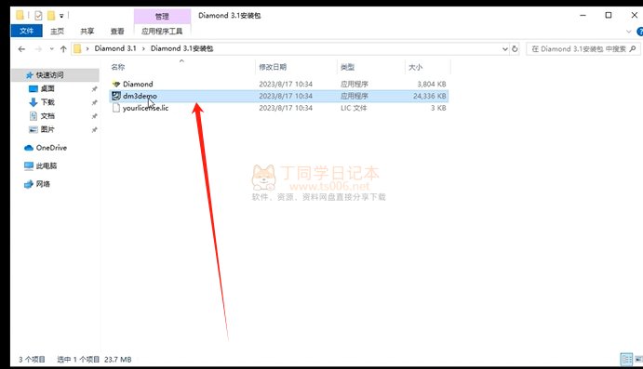The height and width of the screenshot is (369, 643).
Task: Open the recent locations dropdown arrow
Action: [52, 49]
